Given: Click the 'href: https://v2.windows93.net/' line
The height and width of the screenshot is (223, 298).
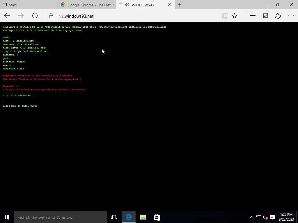Looking at the screenshot, I should pos(24,48).
